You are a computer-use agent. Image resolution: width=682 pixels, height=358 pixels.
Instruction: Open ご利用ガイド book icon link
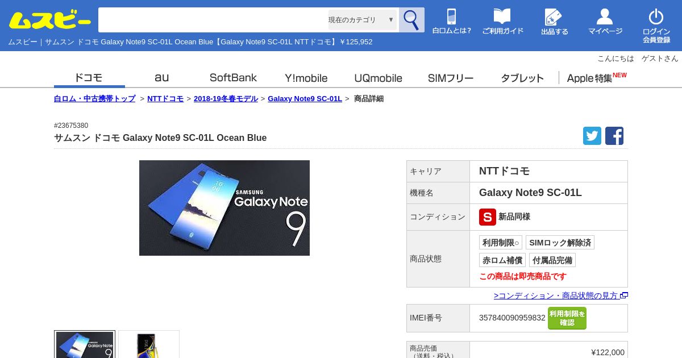(x=502, y=22)
